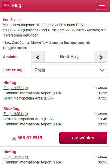Choose the 566,67 EUR flight with auswählen
The width and height of the screenshot is (110, 164).
pos(83,138)
